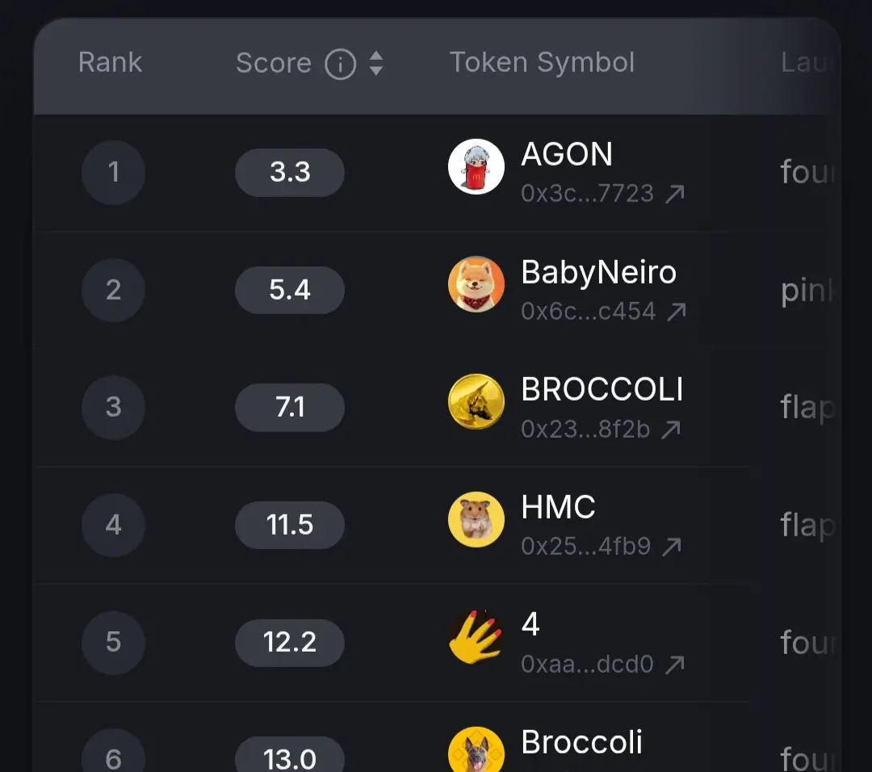Image resolution: width=872 pixels, height=772 pixels.
Task: Click the BabyNeiro shiba avatar
Action: point(476,284)
